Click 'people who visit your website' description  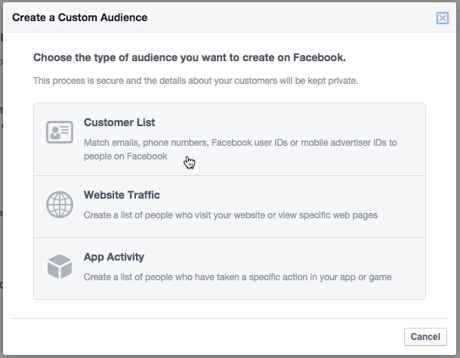pos(230,215)
